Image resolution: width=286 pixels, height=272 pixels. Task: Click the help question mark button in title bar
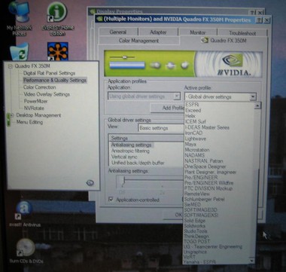tap(260, 20)
